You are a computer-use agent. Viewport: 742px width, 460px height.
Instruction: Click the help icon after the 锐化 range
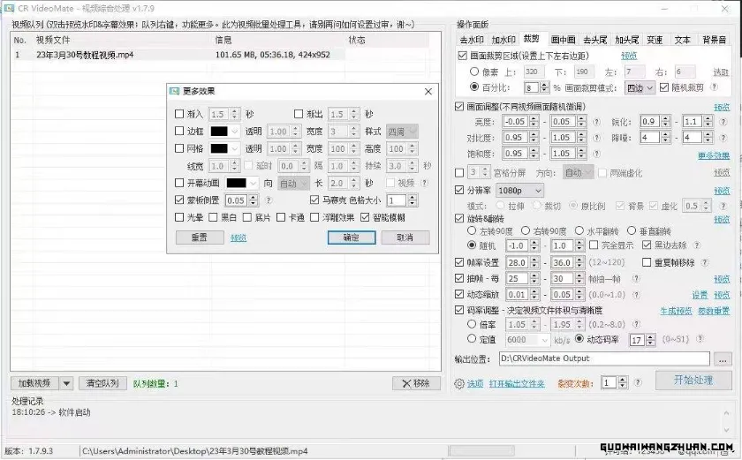[x=723, y=122]
